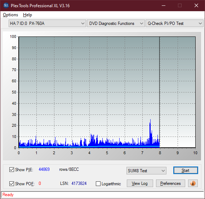Minimize the PlexTools window
205x199 pixels.
coord(164,5)
